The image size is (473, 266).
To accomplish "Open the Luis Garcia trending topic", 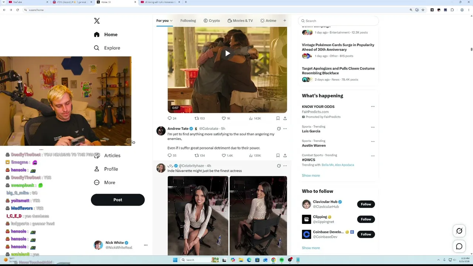I will (x=311, y=131).
